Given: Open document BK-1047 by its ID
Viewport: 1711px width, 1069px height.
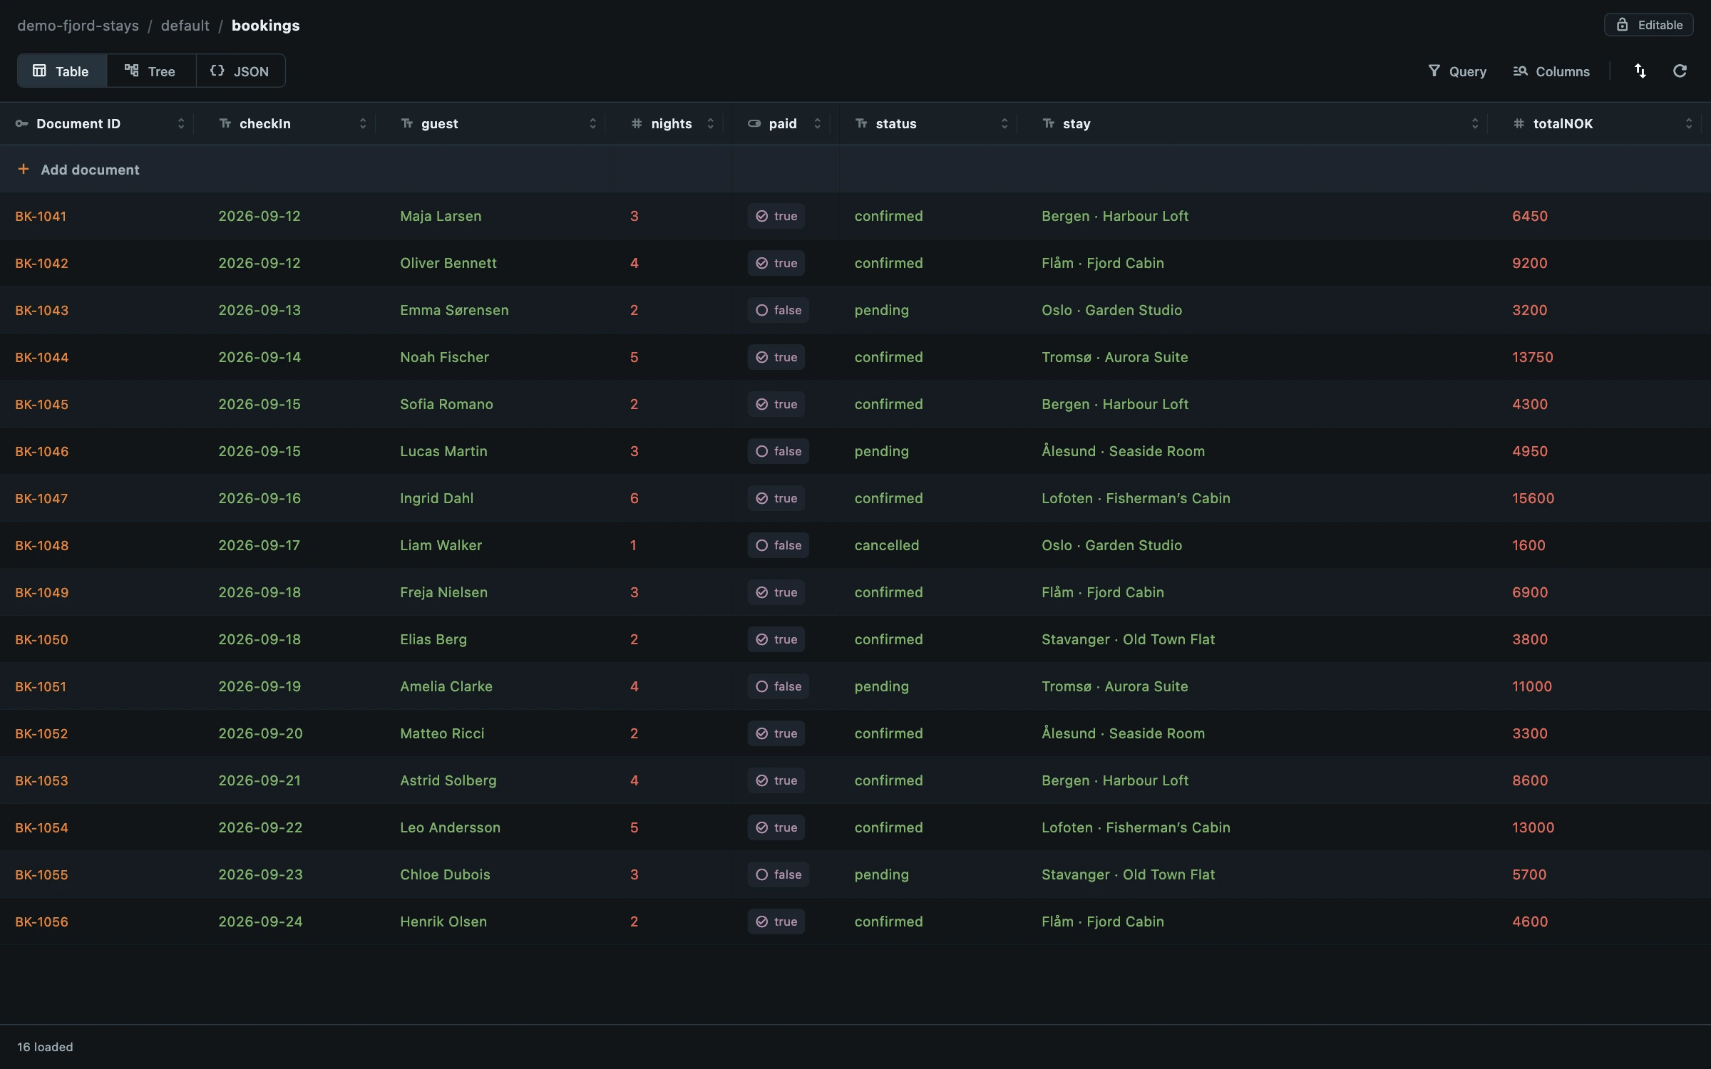Looking at the screenshot, I should pos(41,498).
